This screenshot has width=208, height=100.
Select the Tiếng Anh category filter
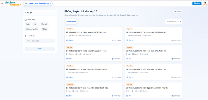[44, 24]
